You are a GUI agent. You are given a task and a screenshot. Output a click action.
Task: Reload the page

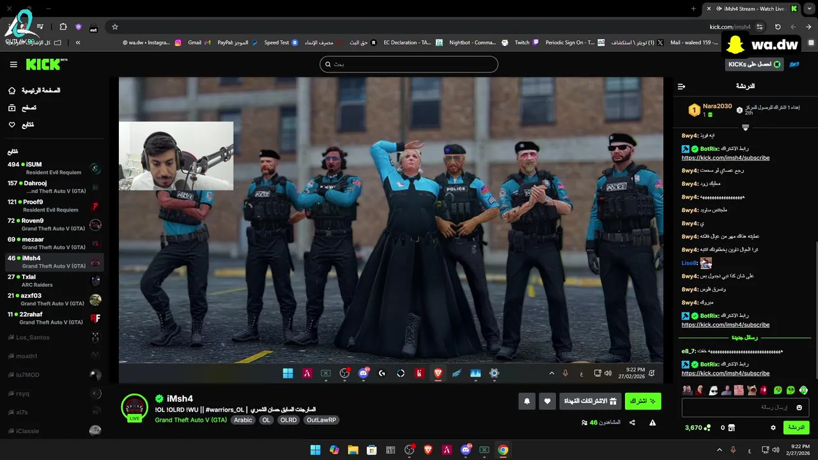click(x=778, y=27)
